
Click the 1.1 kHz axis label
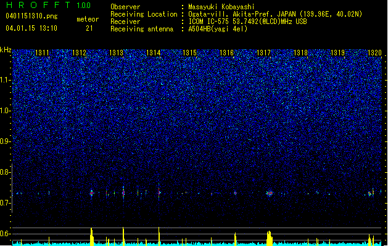point(5,80)
